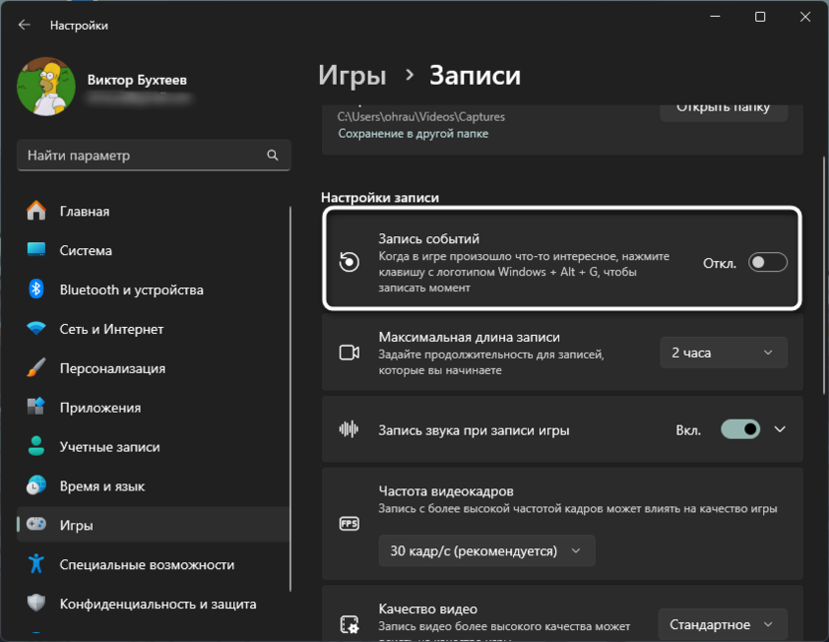The image size is (829, 642).
Task: Open the Главная settings page
Action: (85, 211)
